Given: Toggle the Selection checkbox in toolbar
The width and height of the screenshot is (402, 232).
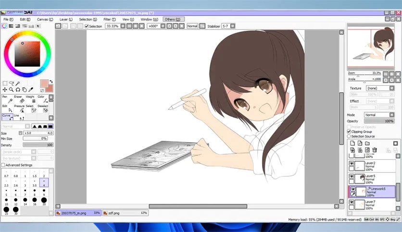Looking at the screenshot, I should point(87,26).
